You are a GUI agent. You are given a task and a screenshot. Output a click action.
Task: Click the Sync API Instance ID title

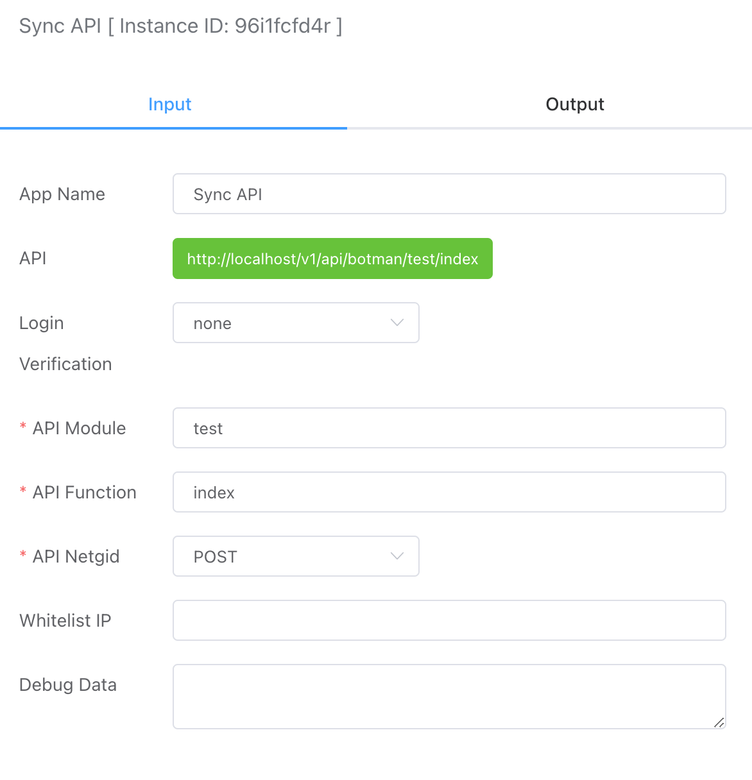180,26
